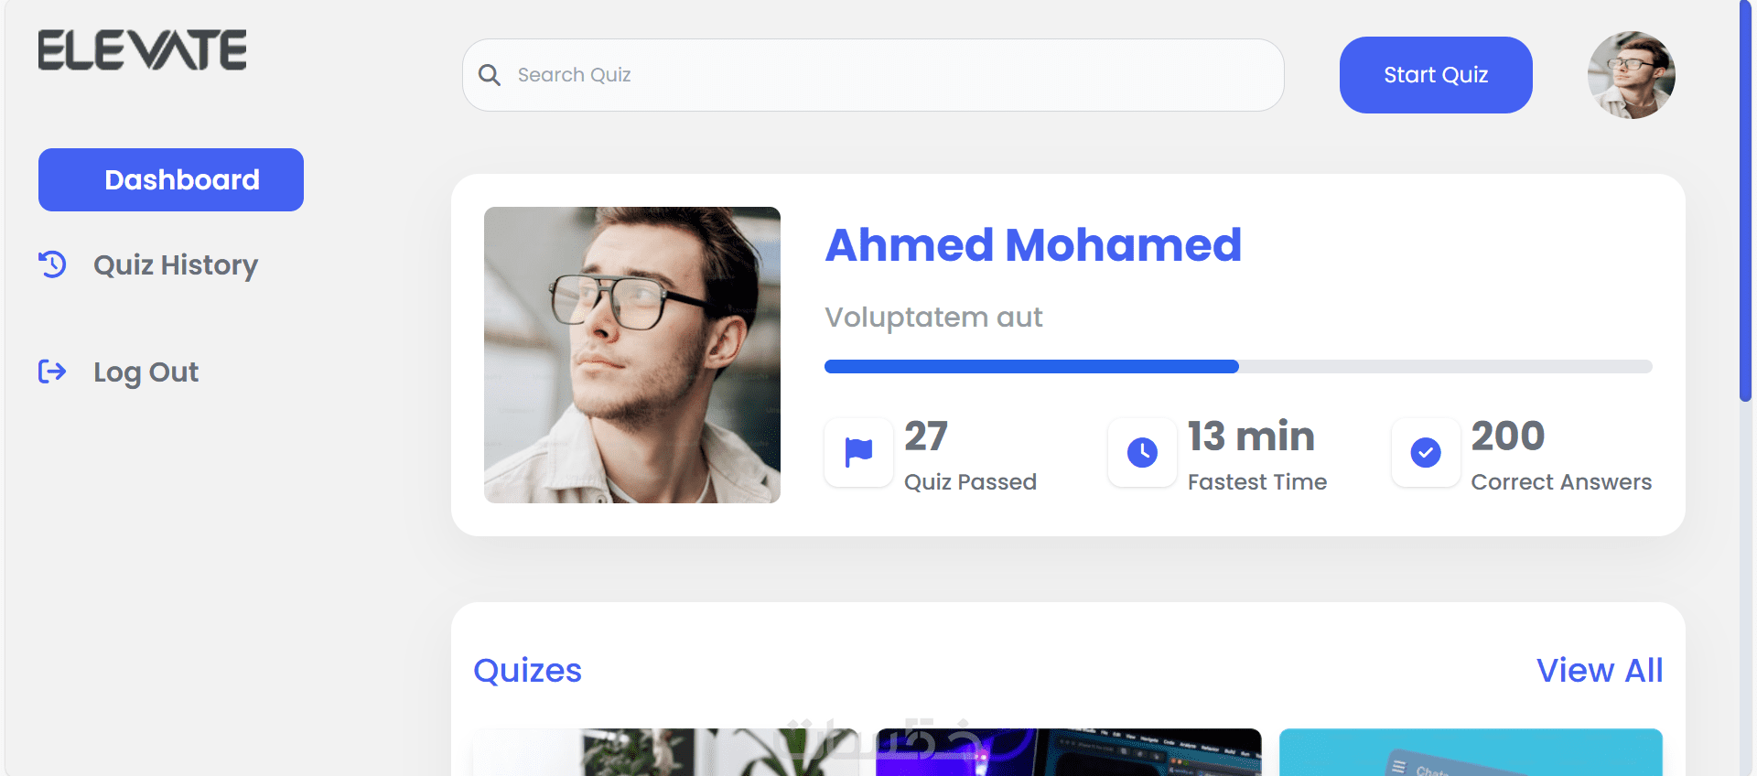This screenshot has height=776, width=1757.
Task: Open the first quiz thumbnail with plants
Action: [666, 752]
